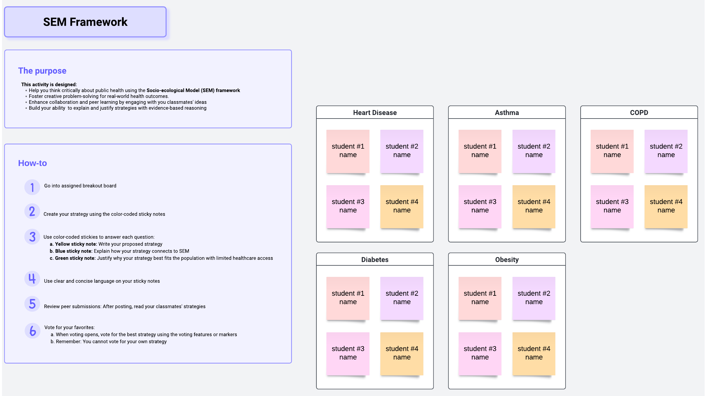Image resolution: width=707 pixels, height=396 pixels.
Task: Select the Obesity frame title
Action: pos(507,260)
